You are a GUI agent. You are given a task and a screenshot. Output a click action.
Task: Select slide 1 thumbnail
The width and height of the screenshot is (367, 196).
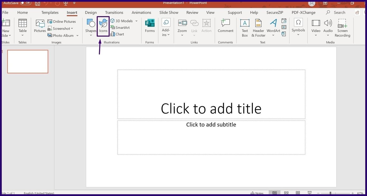click(x=28, y=61)
